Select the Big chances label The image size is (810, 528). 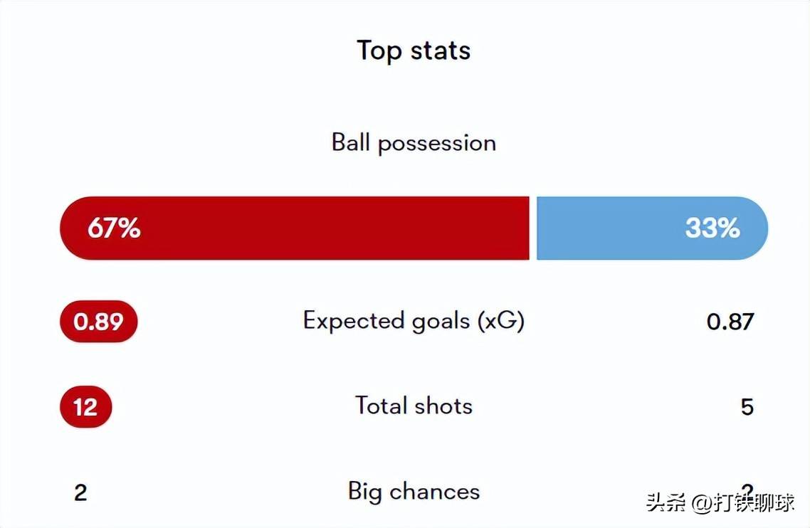click(414, 492)
